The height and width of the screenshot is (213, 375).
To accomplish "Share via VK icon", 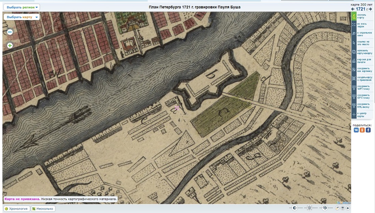I will (356, 130).
